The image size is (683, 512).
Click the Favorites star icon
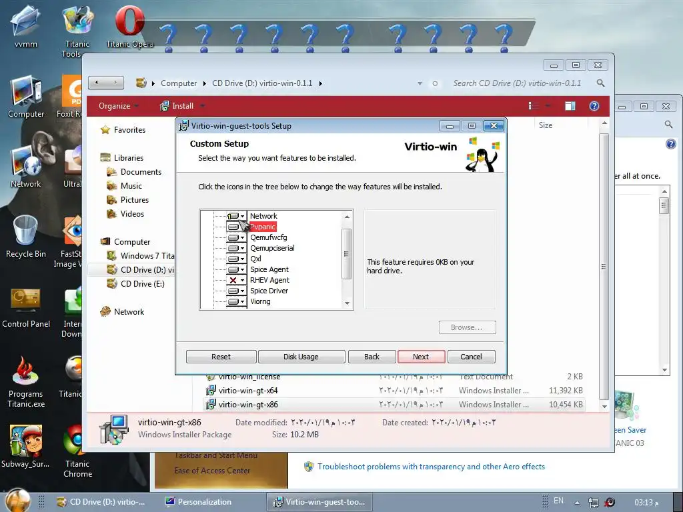tap(105, 130)
